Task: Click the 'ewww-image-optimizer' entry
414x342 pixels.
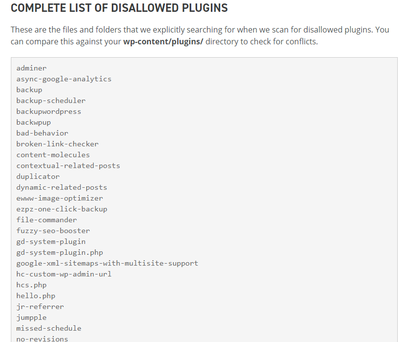Action: click(x=60, y=198)
